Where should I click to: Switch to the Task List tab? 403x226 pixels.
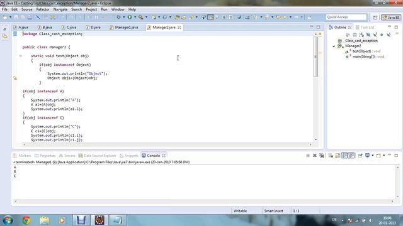point(365,27)
